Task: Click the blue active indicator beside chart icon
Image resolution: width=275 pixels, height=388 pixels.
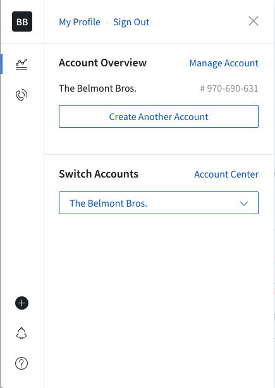Action: [1, 64]
